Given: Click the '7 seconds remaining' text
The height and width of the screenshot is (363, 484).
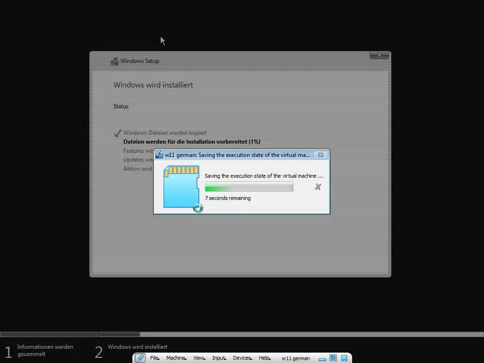Looking at the screenshot, I should coord(228,198).
